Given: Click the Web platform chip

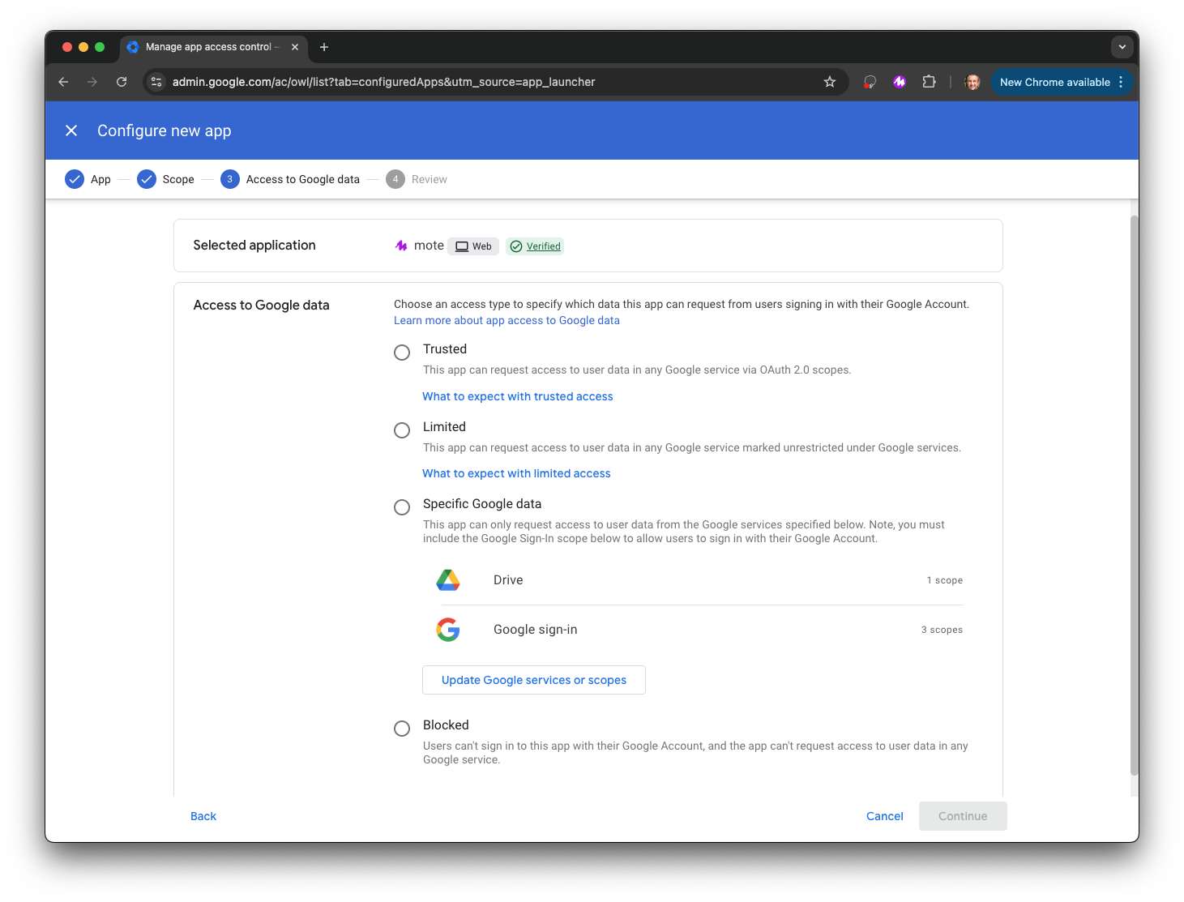Looking at the screenshot, I should (473, 246).
